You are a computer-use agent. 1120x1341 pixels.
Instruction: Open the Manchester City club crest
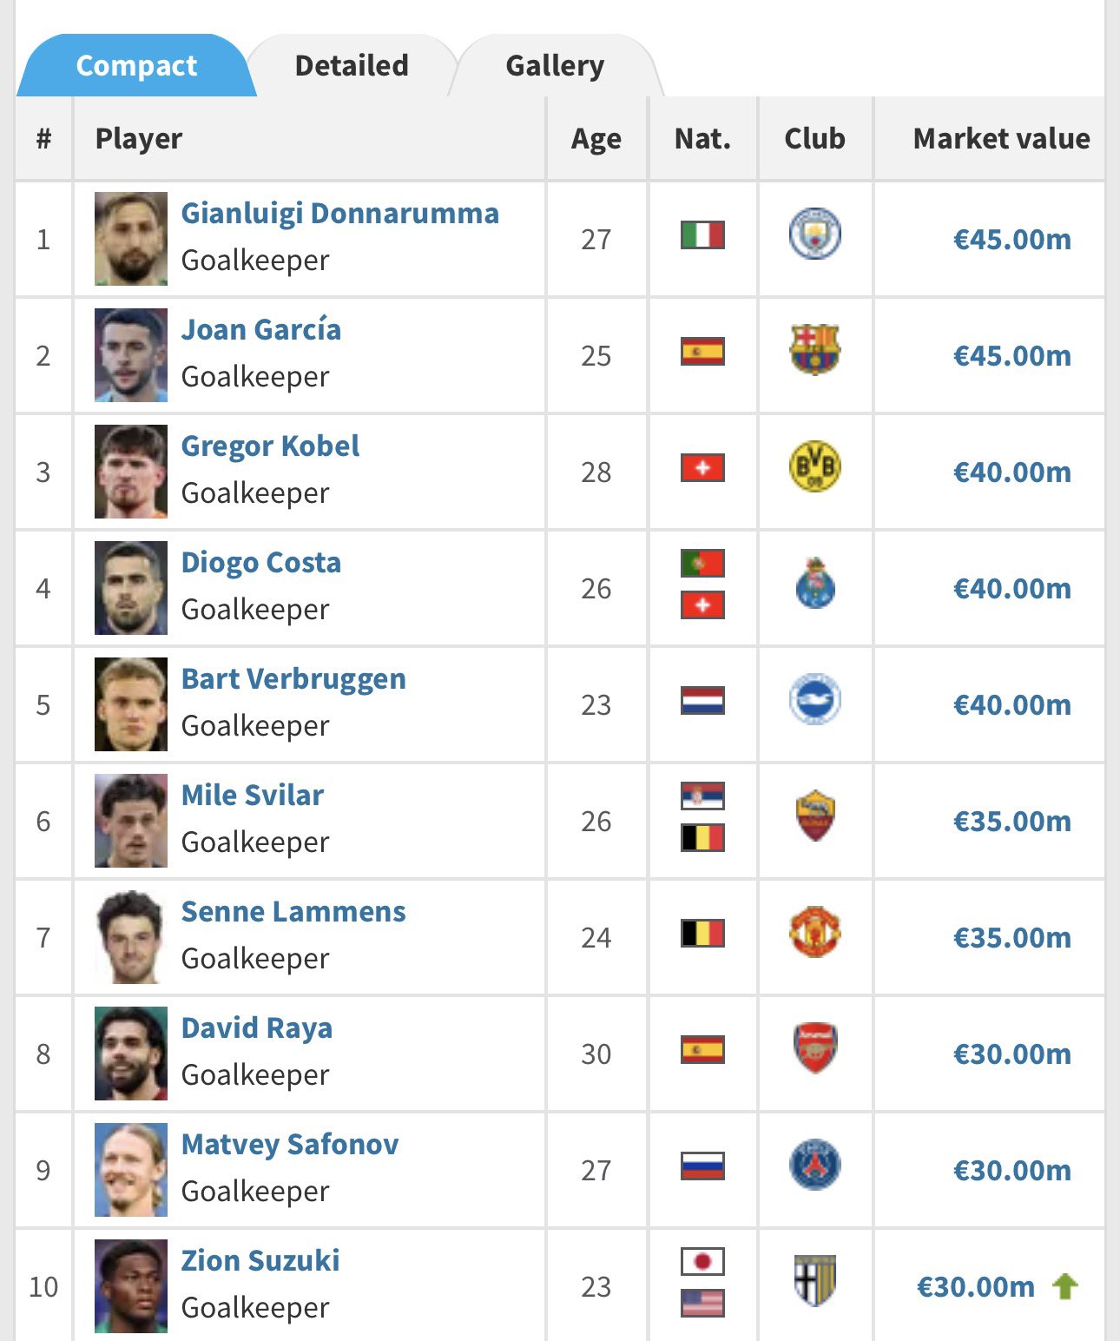814,235
